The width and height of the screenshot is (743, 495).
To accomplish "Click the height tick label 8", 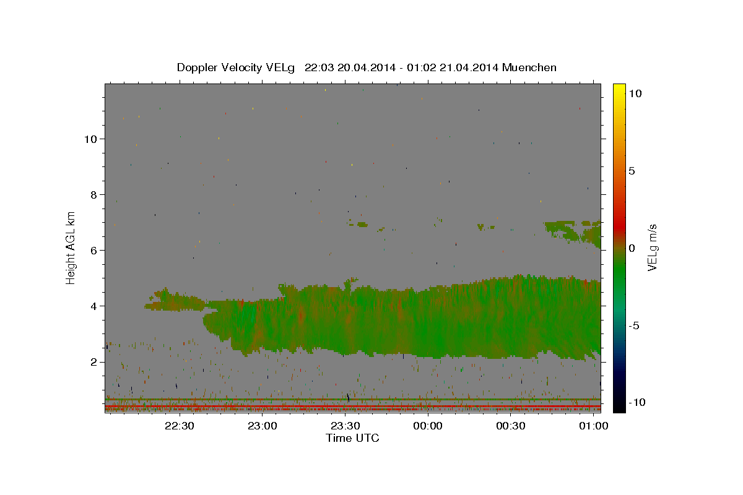I will [93, 194].
